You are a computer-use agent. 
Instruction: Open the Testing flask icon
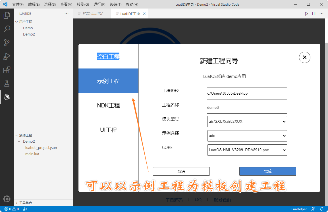point(7,84)
